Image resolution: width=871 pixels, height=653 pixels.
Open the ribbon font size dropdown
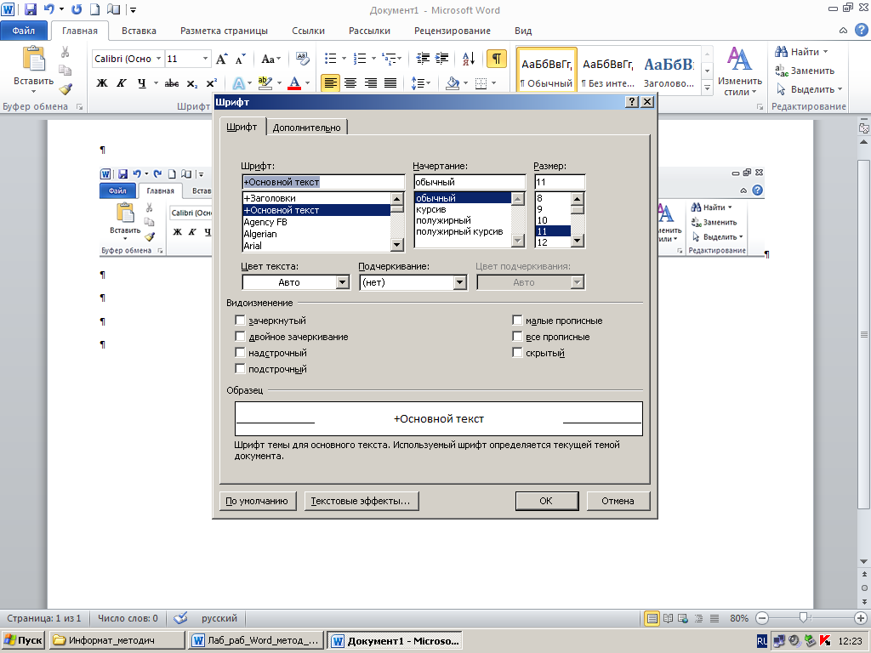pos(205,59)
